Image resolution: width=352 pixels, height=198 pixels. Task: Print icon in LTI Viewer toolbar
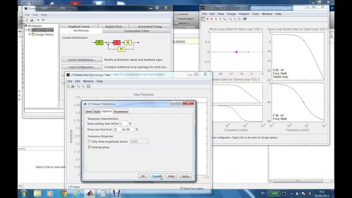73,86
